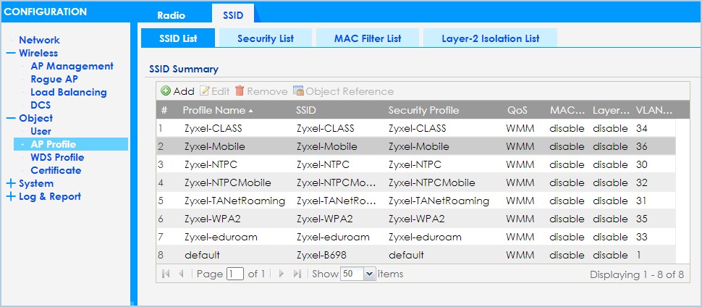Click the Zyxel-B698 SSID cell
Image resolution: width=702 pixels, height=307 pixels.
321,256
